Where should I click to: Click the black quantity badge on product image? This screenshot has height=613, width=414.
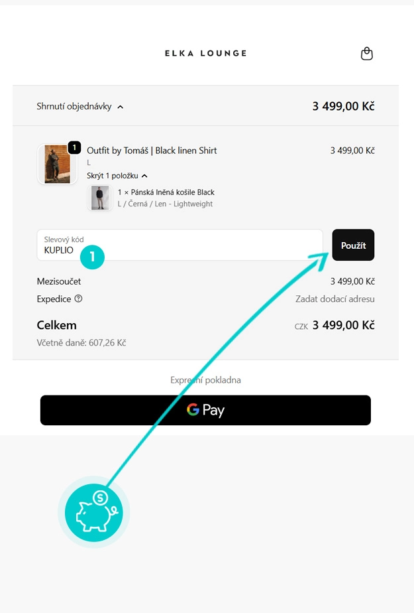click(x=74, y=147)
